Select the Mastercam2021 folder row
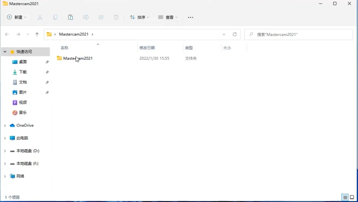This screenshot has height=202, width=358. tap(151, 58)
